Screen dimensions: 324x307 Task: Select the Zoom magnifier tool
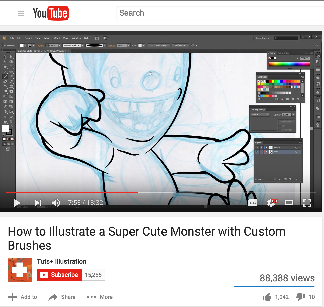pyautogui.click(x=11, y=122)
